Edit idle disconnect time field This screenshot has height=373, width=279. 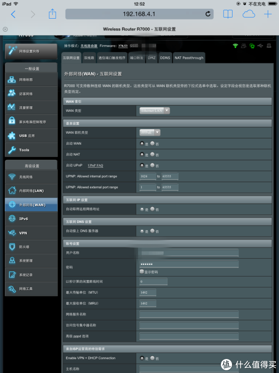tap(153, 282)
